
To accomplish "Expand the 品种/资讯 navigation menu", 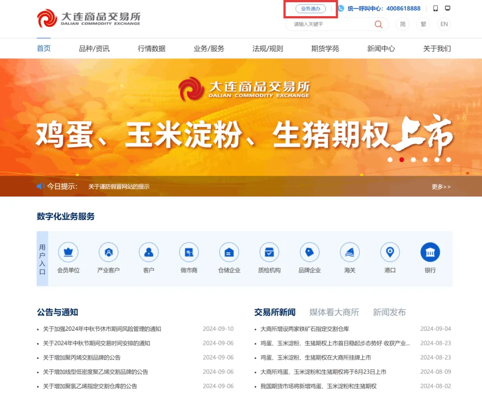I will pyautogui.click(x=94, y=49).
